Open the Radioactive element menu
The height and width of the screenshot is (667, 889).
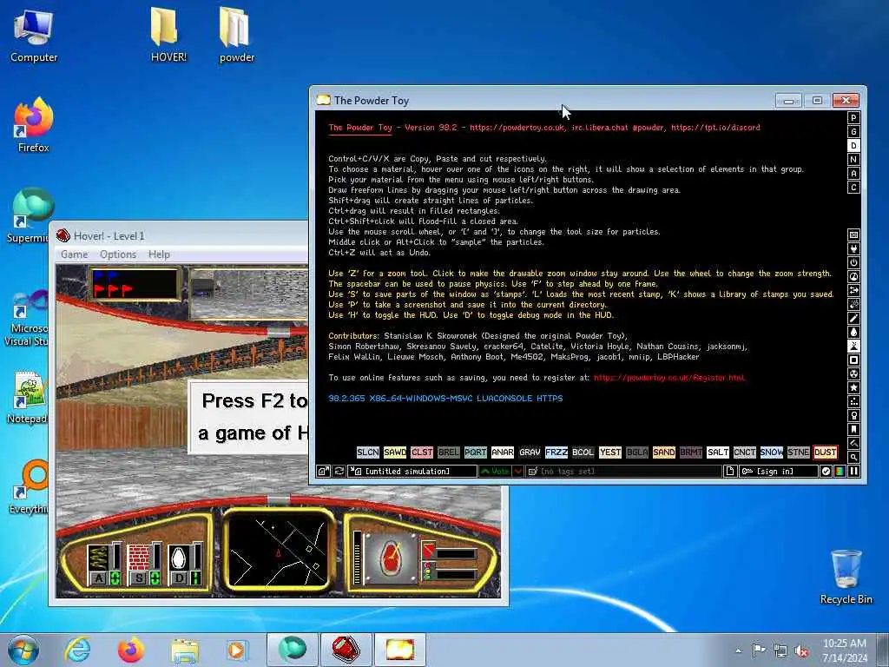pyautogui.click(x=853, y=373)
